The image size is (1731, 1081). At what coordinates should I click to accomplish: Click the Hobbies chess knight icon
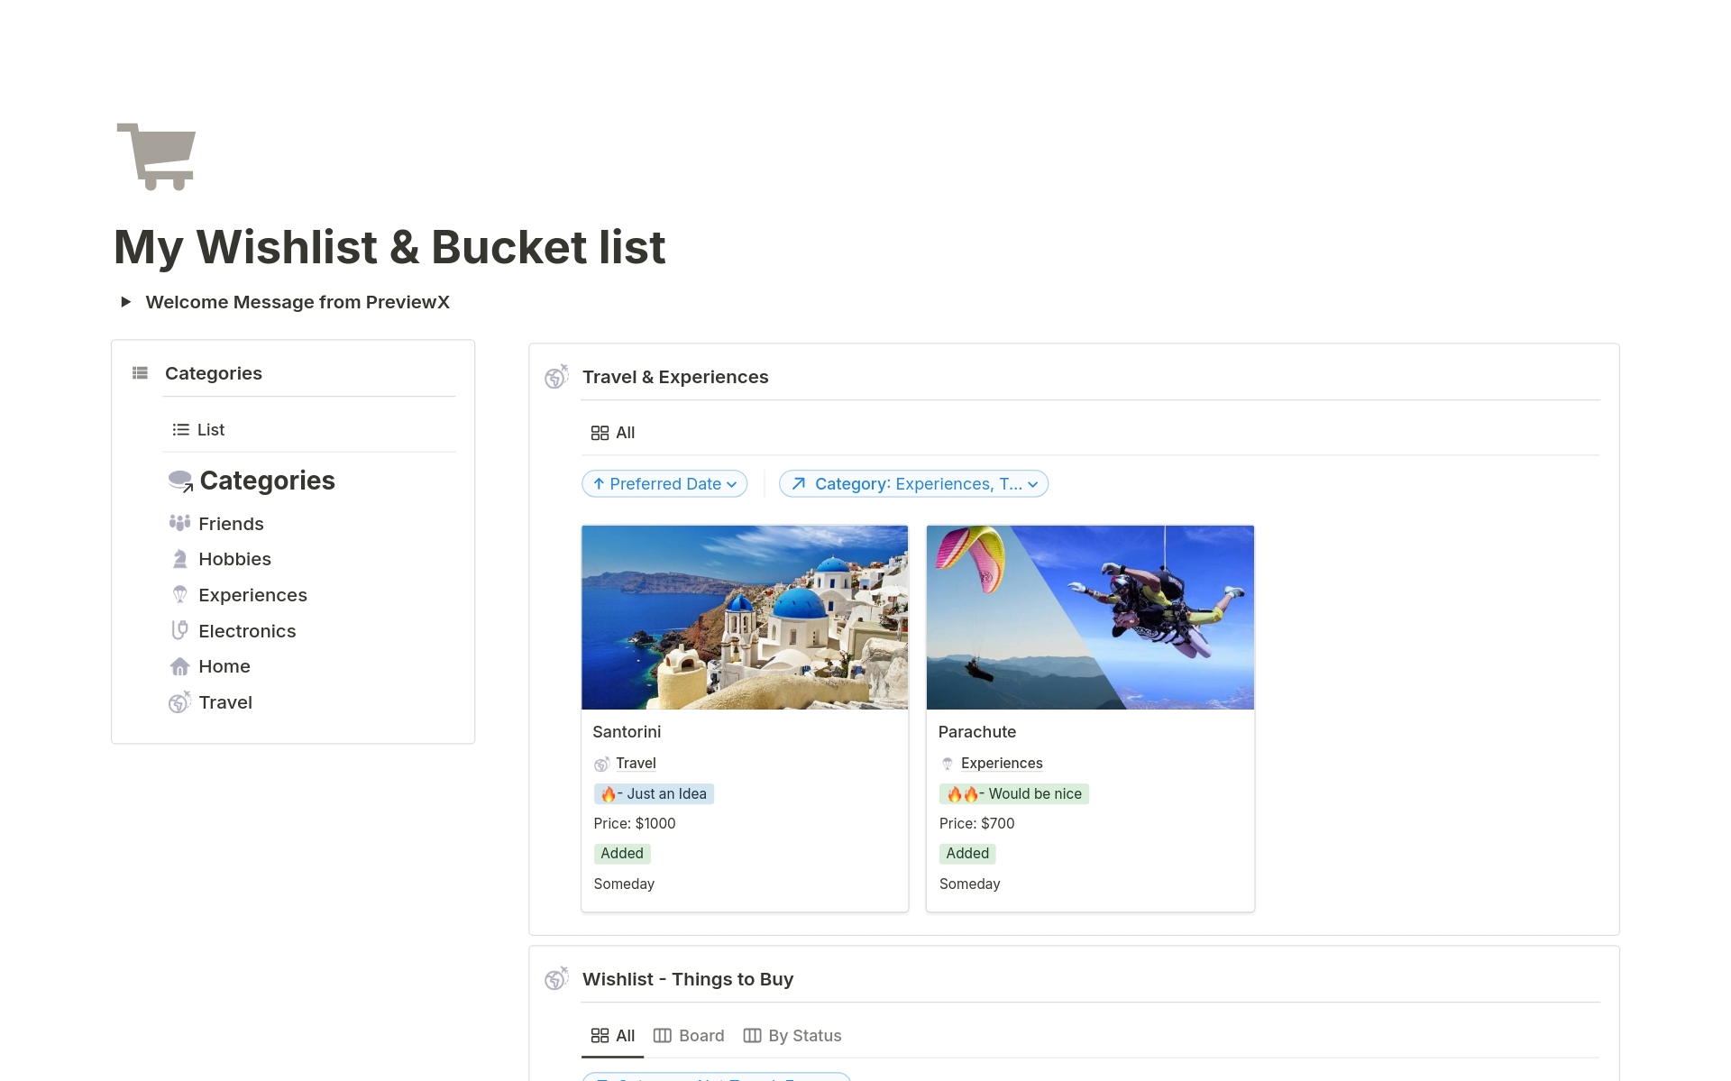179,559
